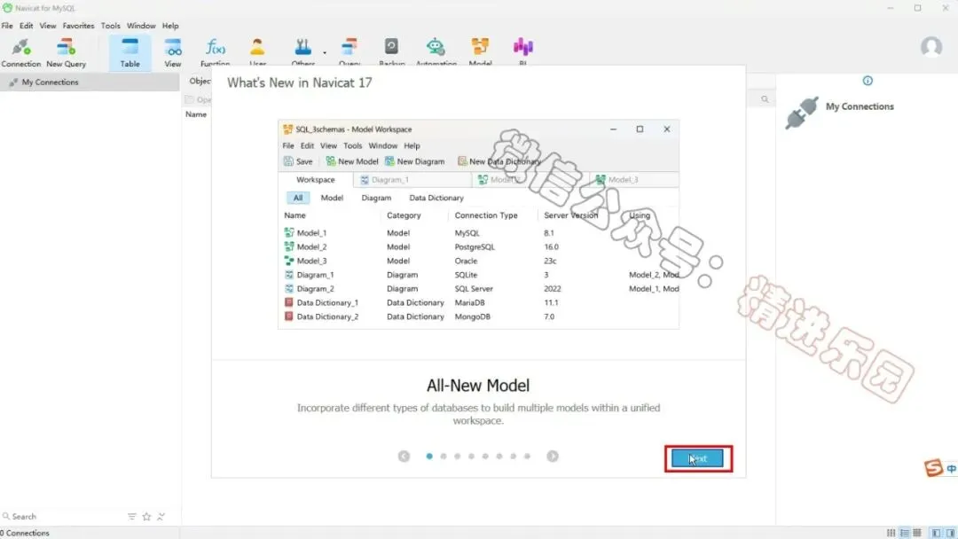Click the collapse-all icon beside Search

tap(161, 517)
